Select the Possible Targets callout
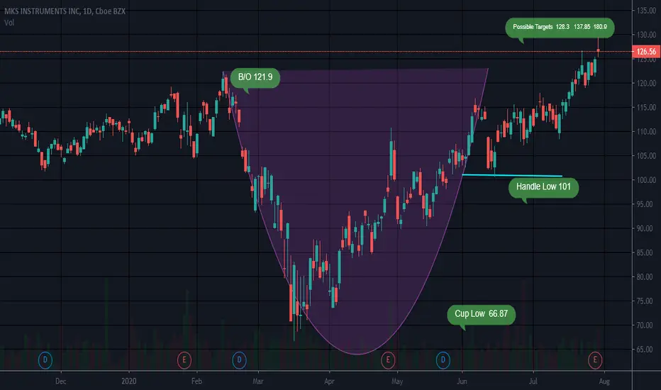The height and width of the screenshot is (390, 661). click(x=560, y=28)
